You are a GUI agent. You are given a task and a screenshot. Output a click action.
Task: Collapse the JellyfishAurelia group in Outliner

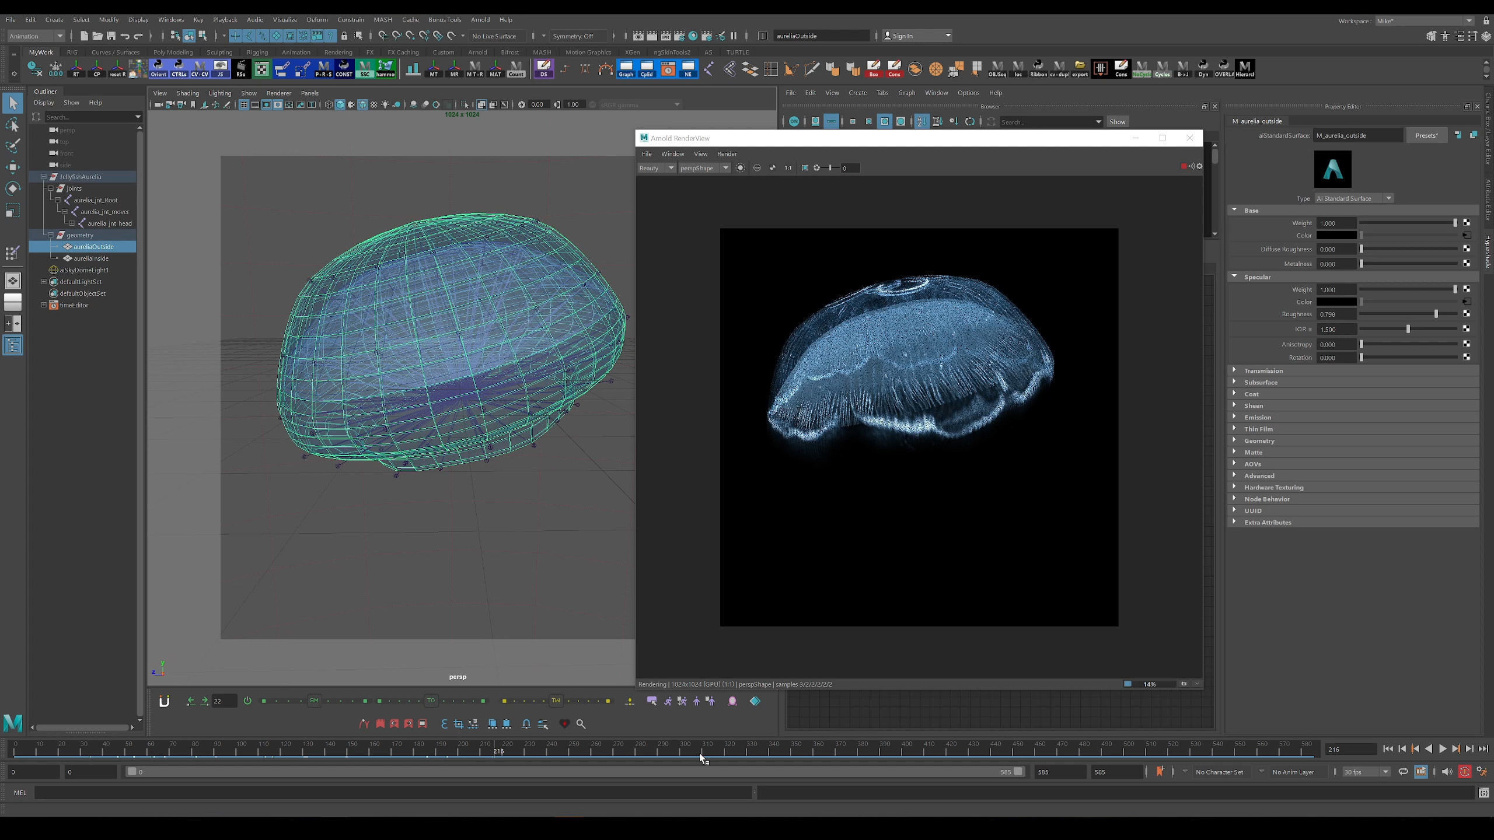click(44, 177)
